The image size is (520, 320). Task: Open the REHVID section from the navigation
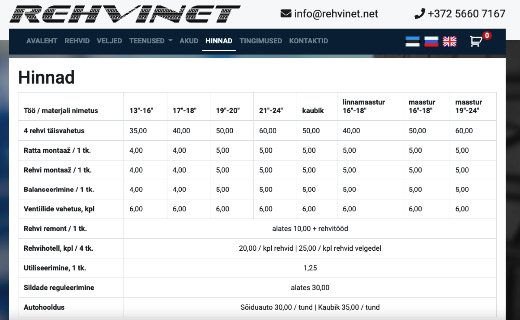coord(77,41)
